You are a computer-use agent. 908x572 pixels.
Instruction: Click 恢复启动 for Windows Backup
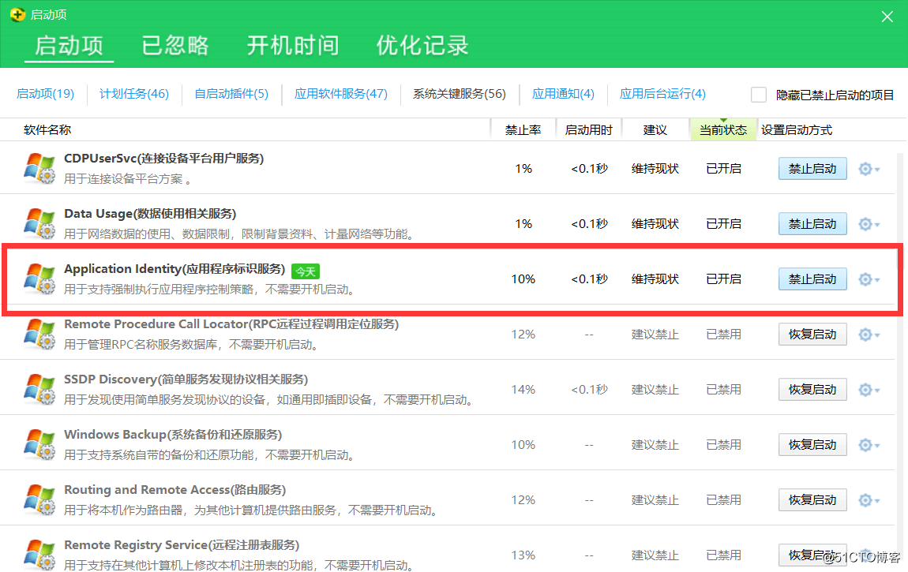point(812,445)
